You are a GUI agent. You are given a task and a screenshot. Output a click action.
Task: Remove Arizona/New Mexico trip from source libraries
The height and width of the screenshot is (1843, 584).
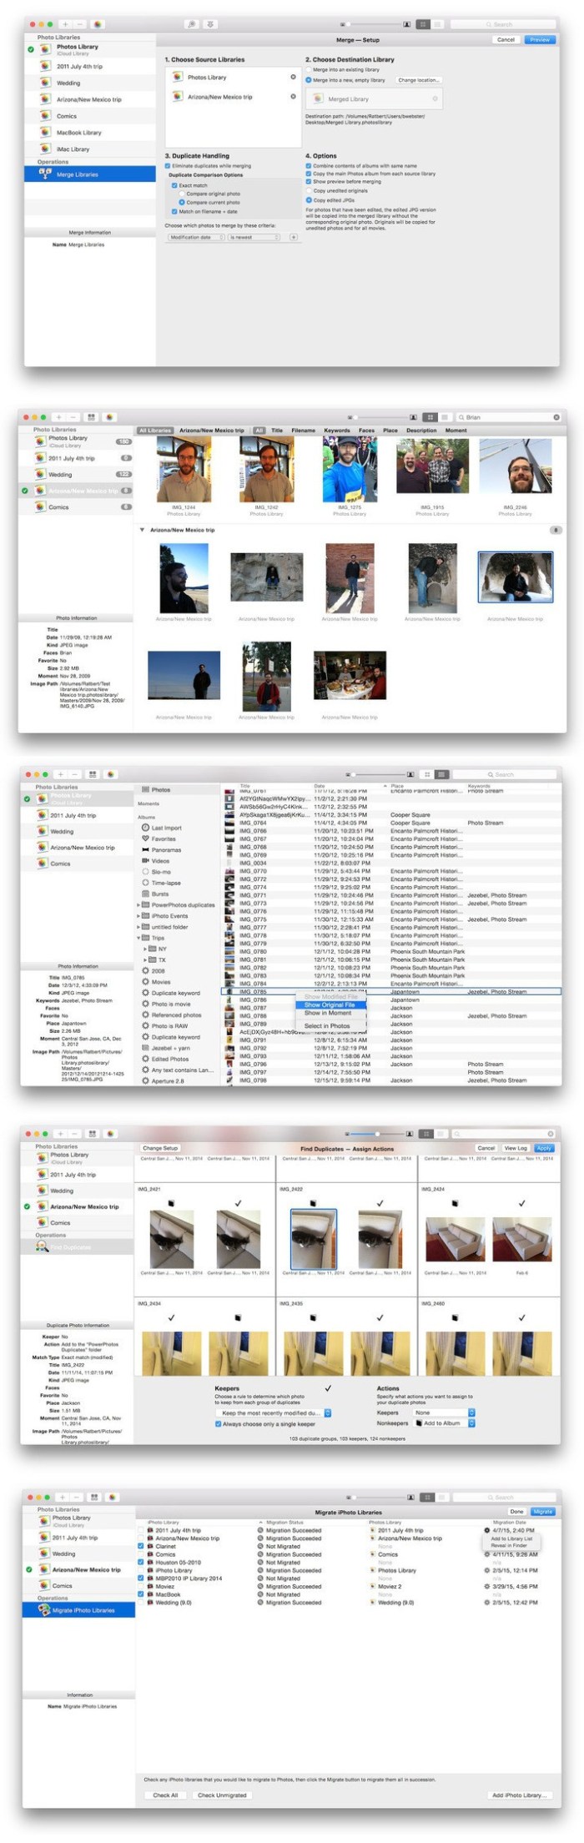(x=293, y=97)
